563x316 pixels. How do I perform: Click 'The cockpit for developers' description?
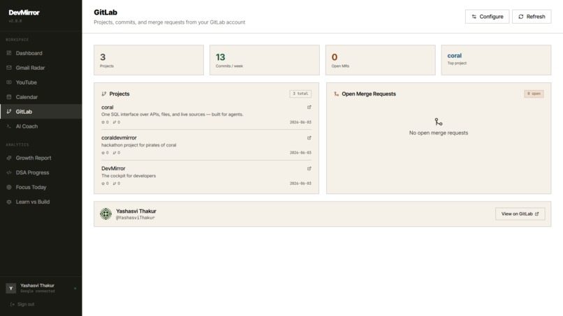tap(129, 176)
